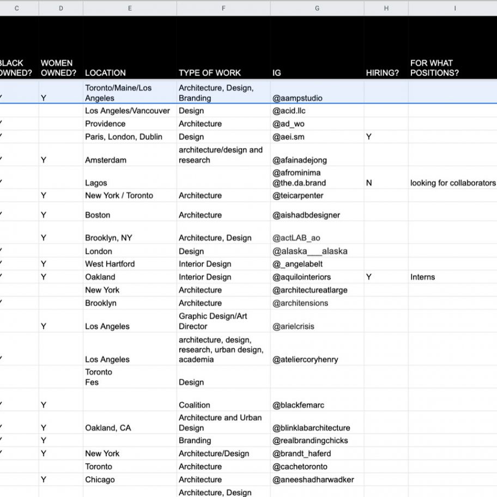
Task: Click the Y women owned cell for Chicago
Action: (61, 479)
